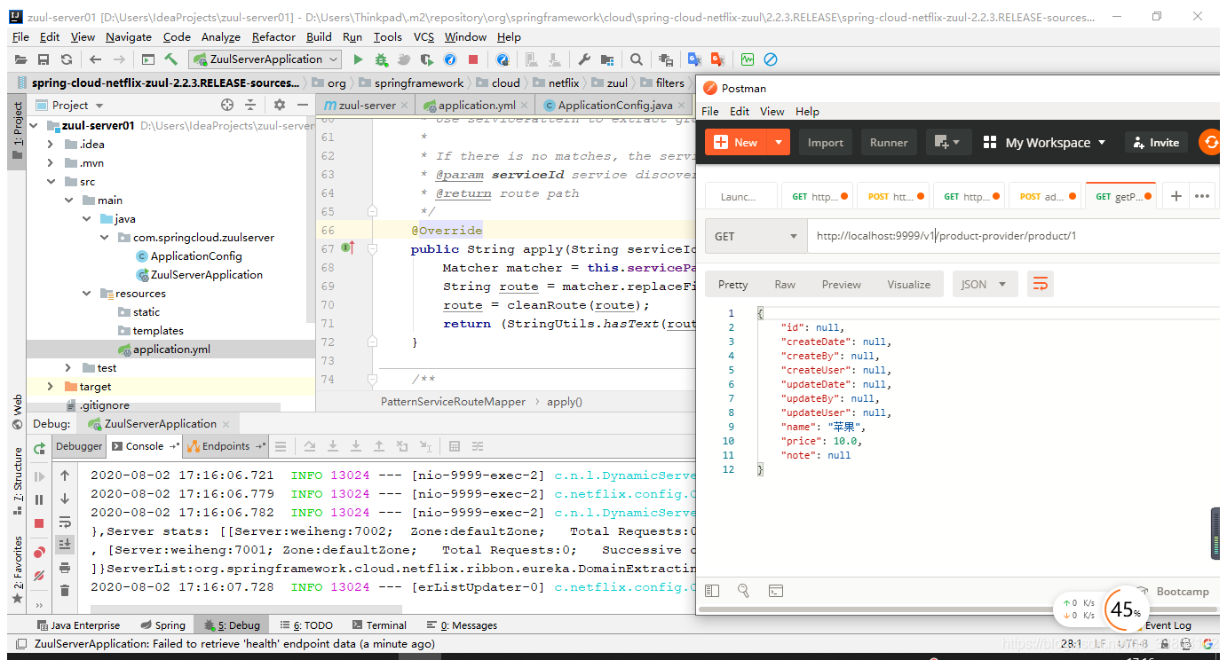Switch to Debugger tab

pyautogui.click(x=79, y=446)
